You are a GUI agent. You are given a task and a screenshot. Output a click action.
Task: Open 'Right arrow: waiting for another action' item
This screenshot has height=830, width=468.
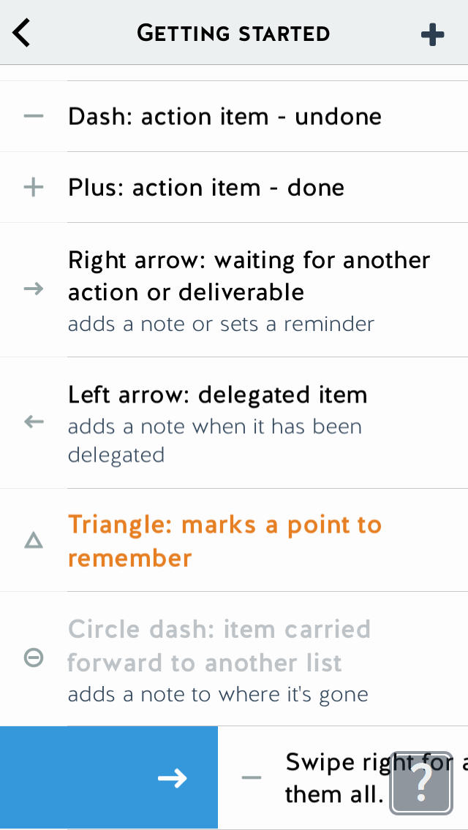click(234, 290)
